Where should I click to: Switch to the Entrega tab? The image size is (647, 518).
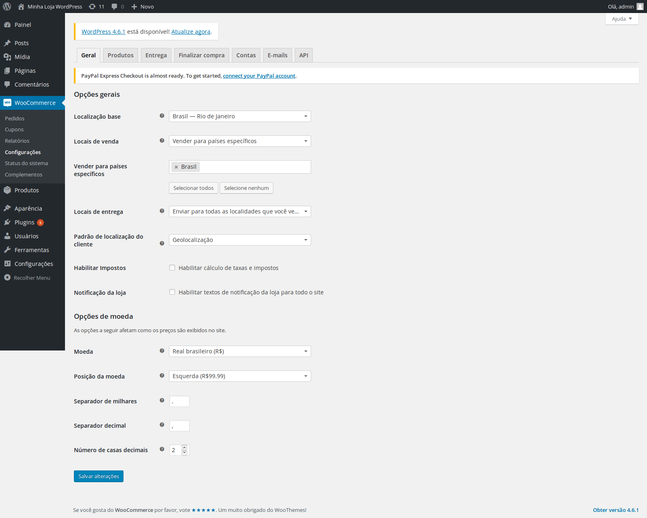point(156,55)
